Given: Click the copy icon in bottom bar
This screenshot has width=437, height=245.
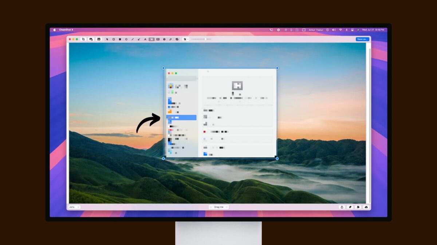Looking at the screenshot, I should [358, 207].
